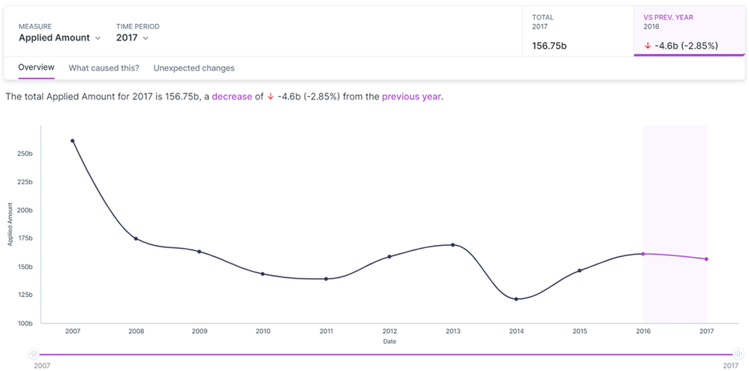Click the 'decrease' link in summary
The width and height of the screenshot is (749, 371).
click(232, 97)
